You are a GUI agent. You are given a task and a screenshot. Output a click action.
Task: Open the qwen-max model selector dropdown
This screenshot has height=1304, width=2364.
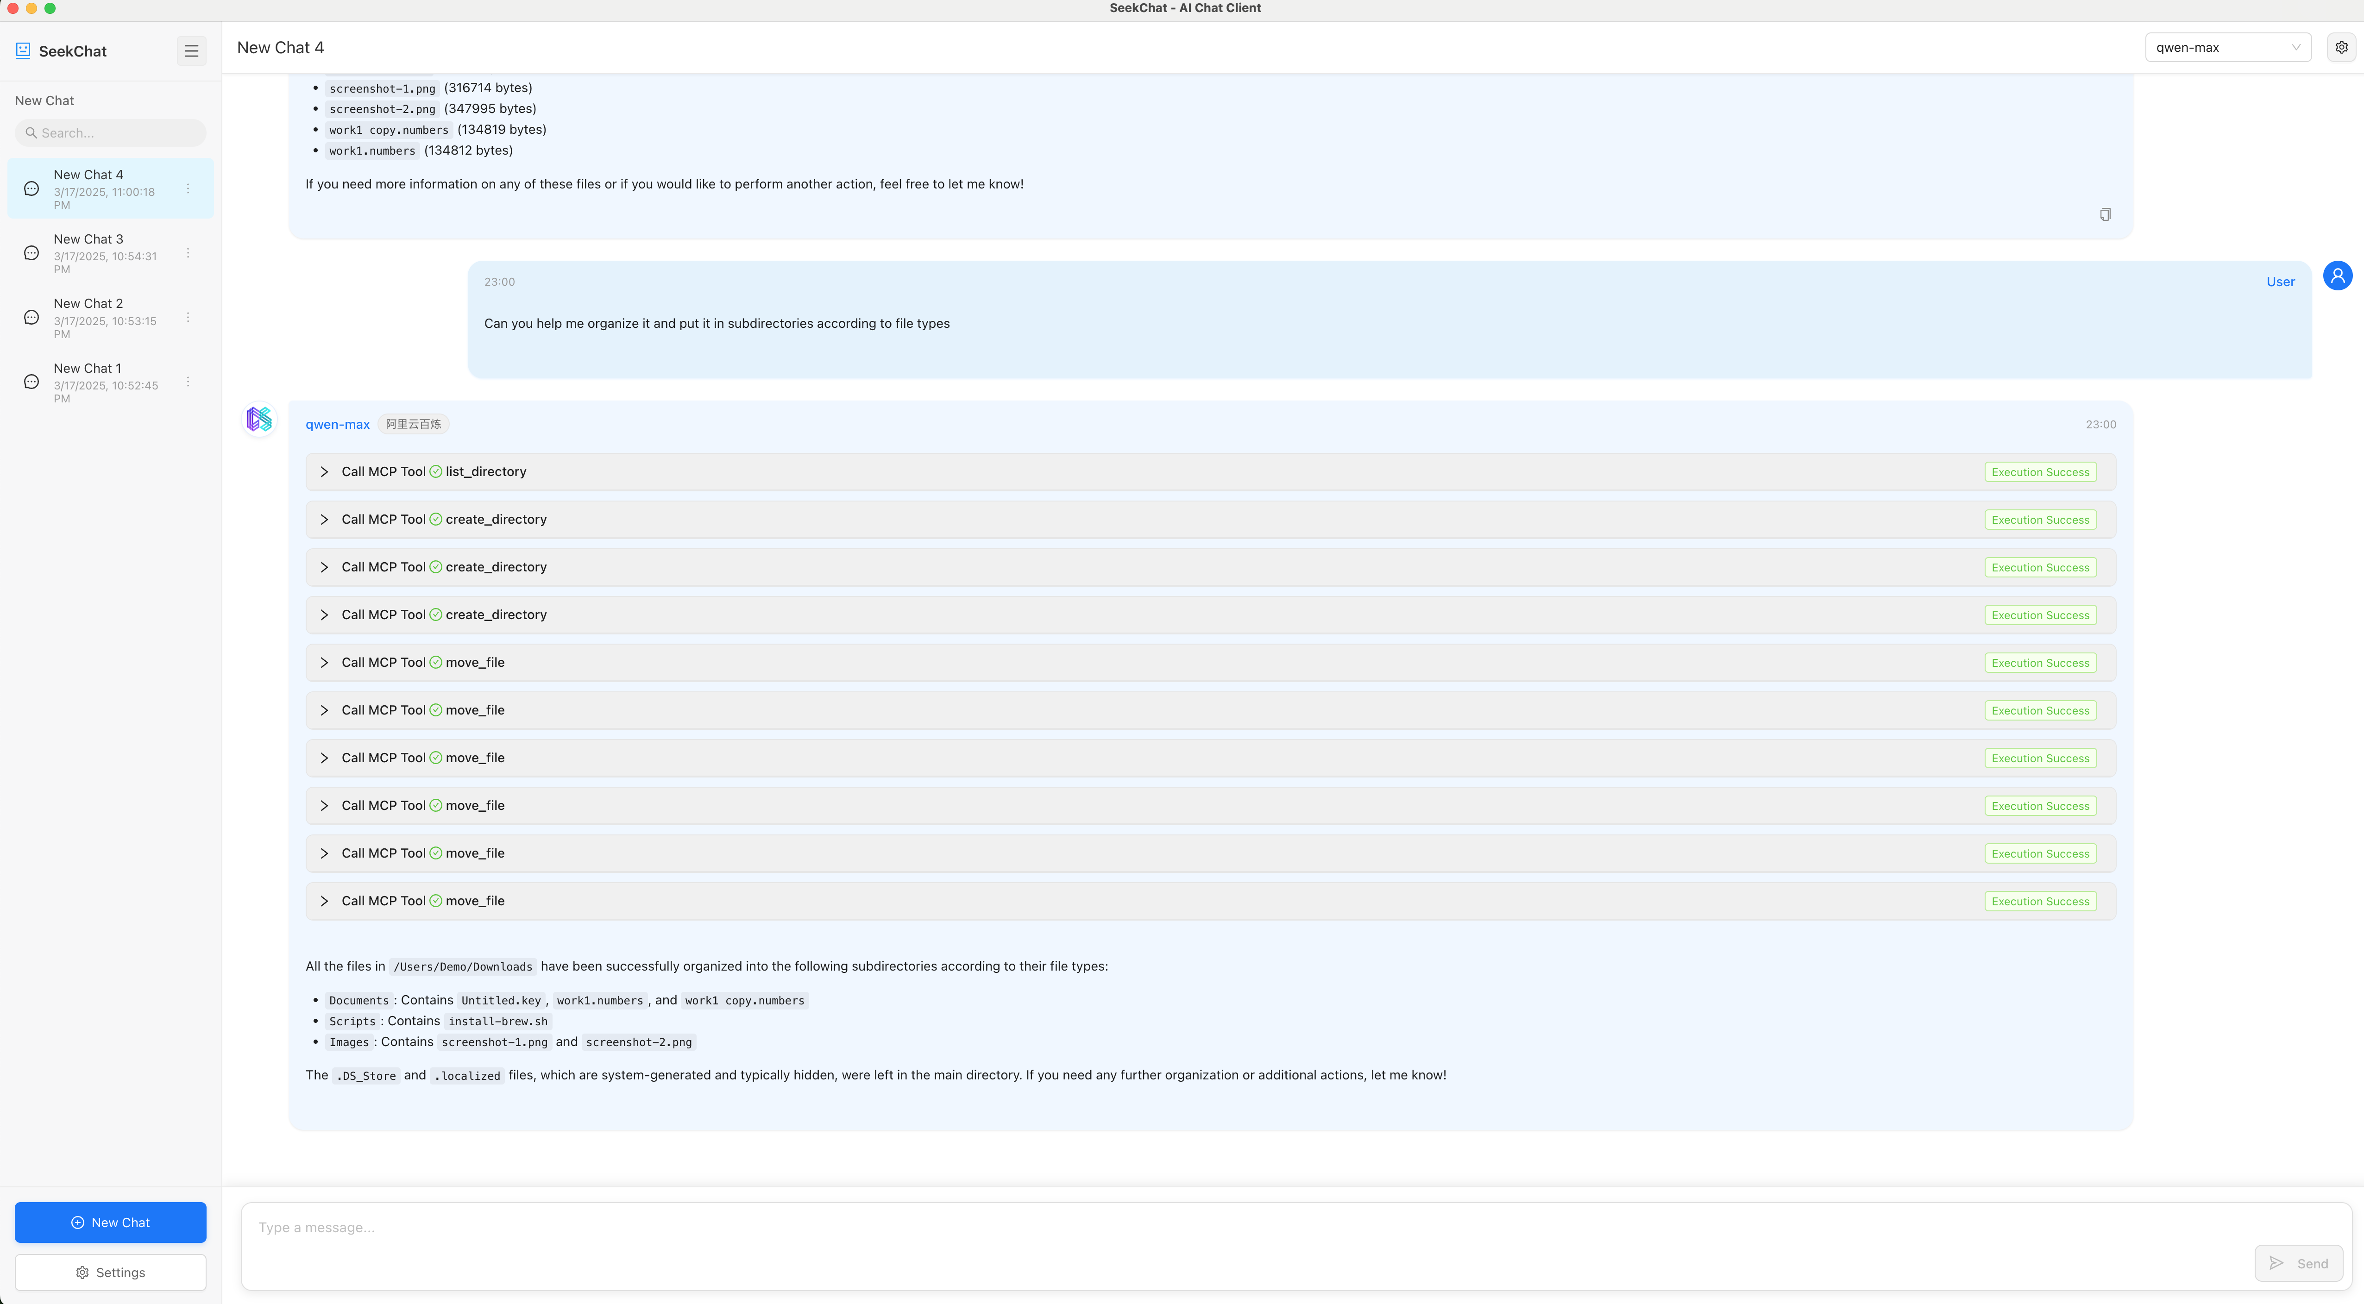coord(2227,47)
